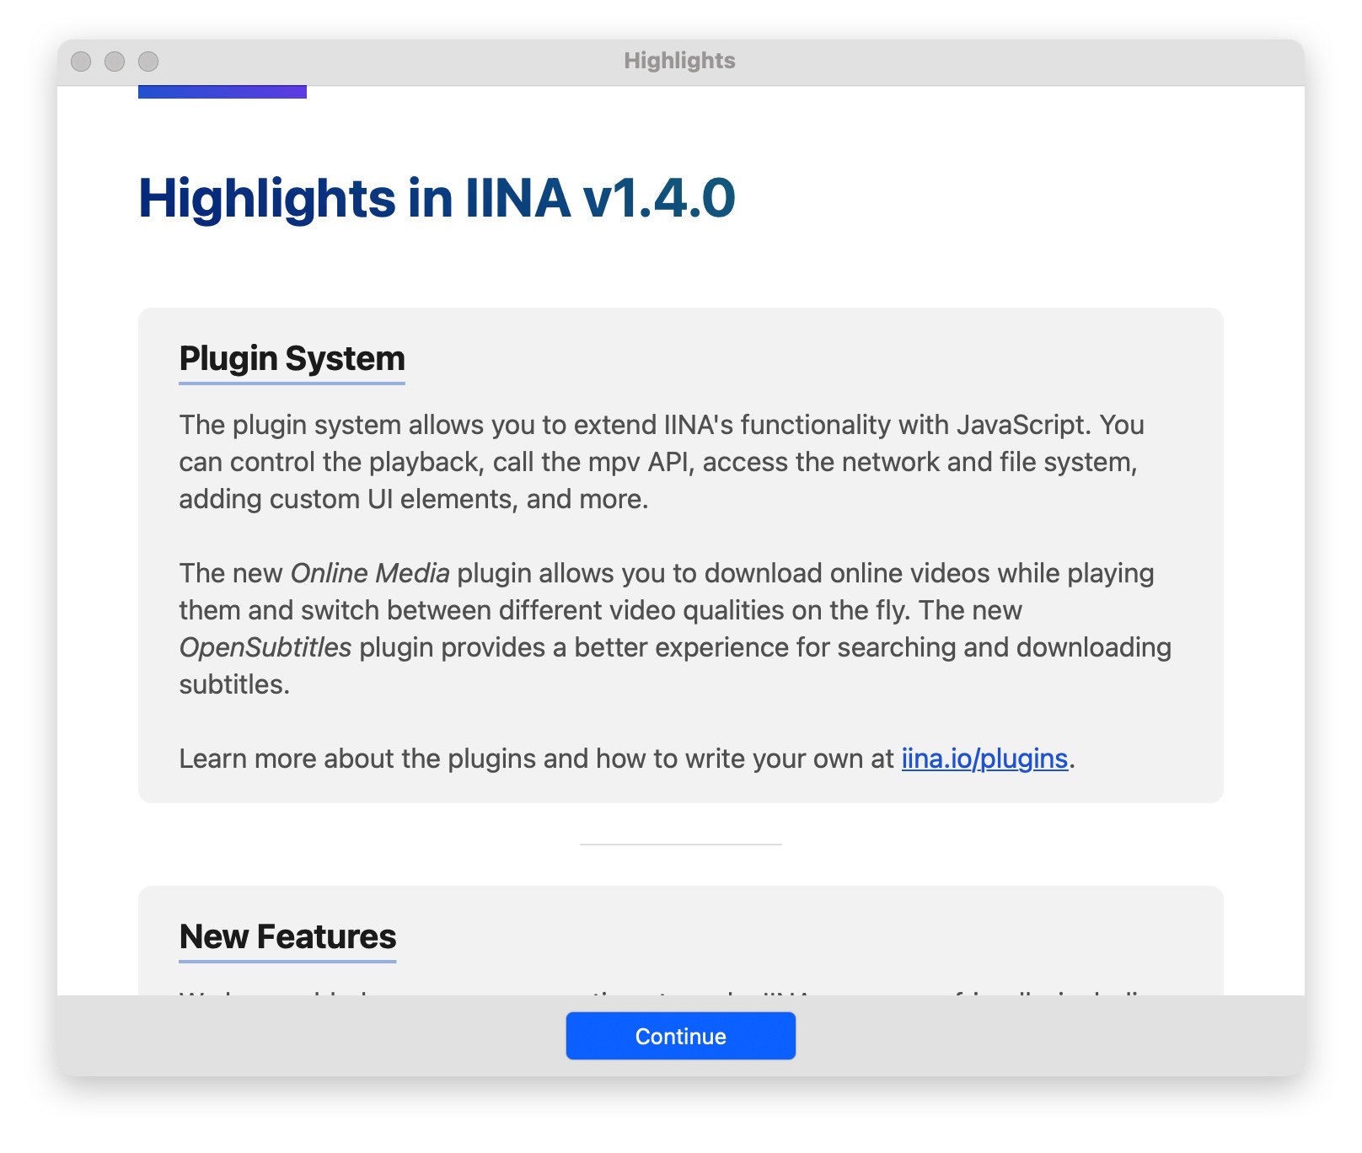The width and height of the screenshot is (1362, 1153).
Task: Close the Highlights window
Action: click(x=81, y=62)
